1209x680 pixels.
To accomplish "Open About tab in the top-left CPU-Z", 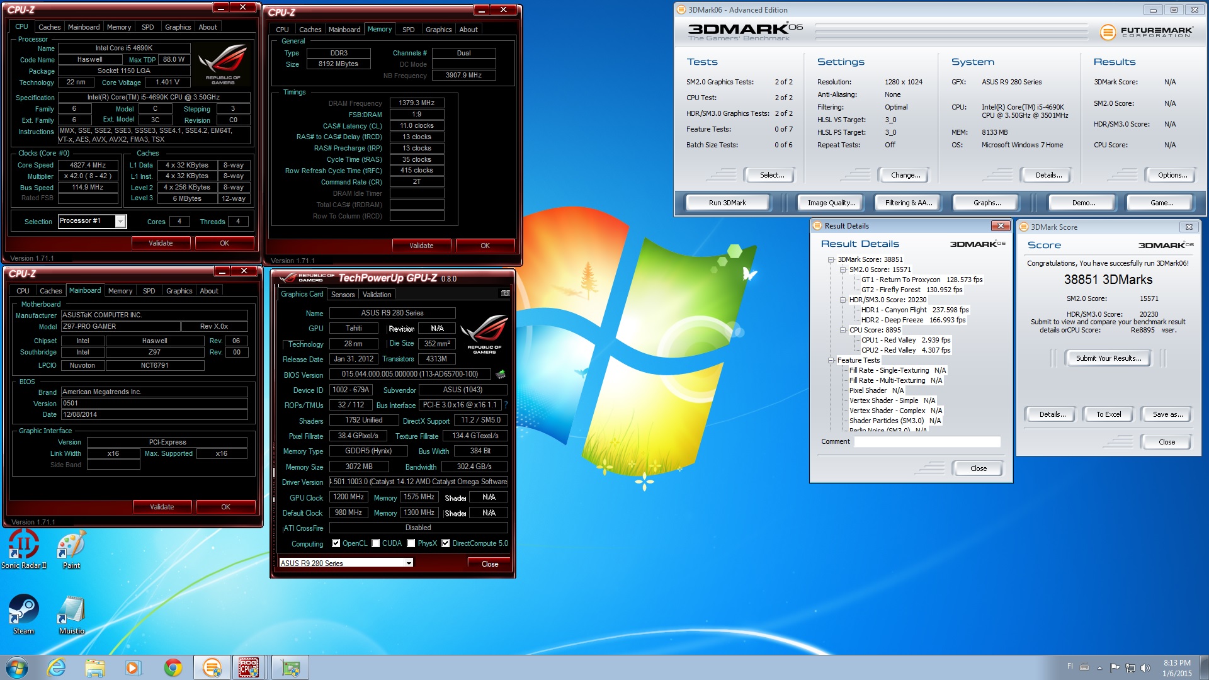I will click(208, 27).
